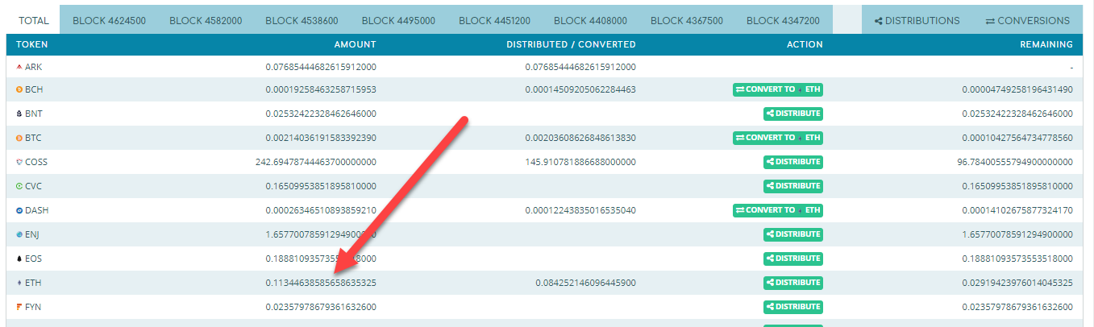This screenshot has height=327, width=1094.
Task: Open the TOTAL tab
Action: [x=33, y=20]
